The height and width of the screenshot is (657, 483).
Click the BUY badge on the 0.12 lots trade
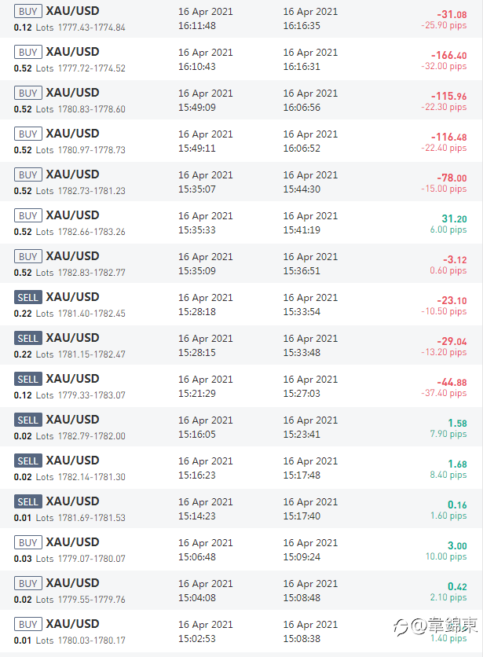pos(28,11)
